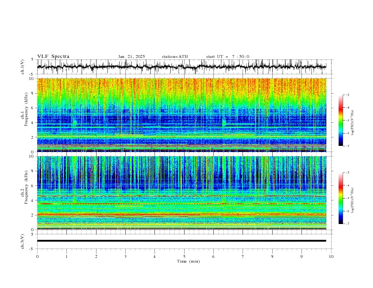Click the "Time (min)" axis label
This screenshot has height=288, width=373.
188,261
